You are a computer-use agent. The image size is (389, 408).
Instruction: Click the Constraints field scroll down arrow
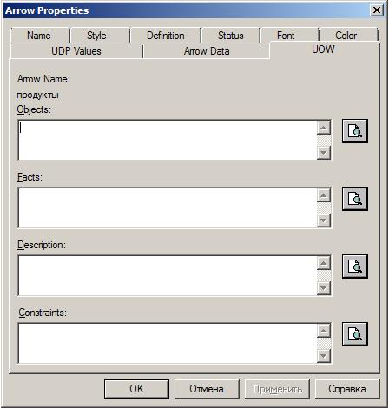[324, 356]
